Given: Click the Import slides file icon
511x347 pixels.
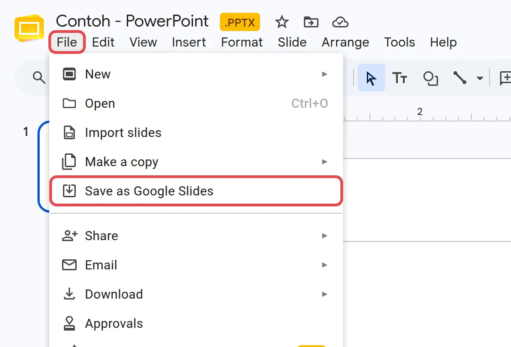Looking at the screenshot, I should pos(69,132).
